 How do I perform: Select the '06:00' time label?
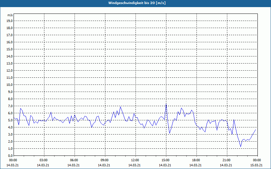click(x=75, y=160)
